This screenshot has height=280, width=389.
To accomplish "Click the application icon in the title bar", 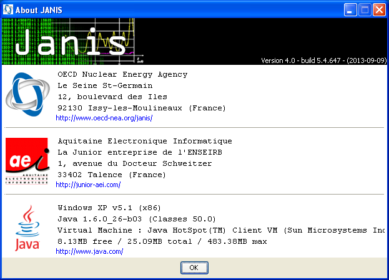I will pos(9,9).
